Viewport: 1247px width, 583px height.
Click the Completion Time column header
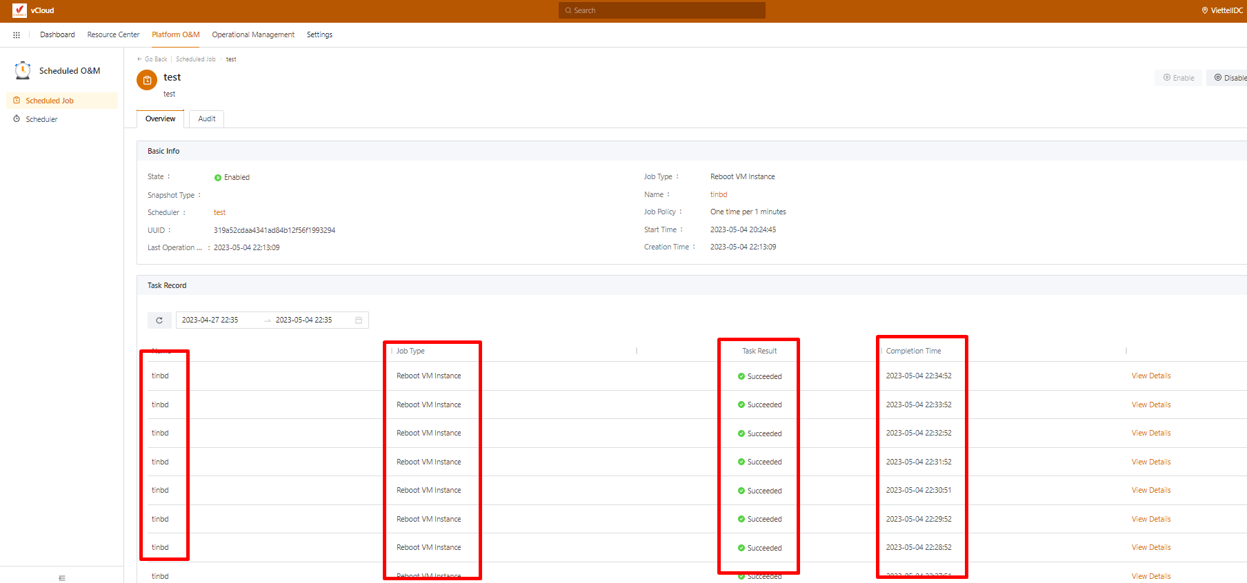913,351
